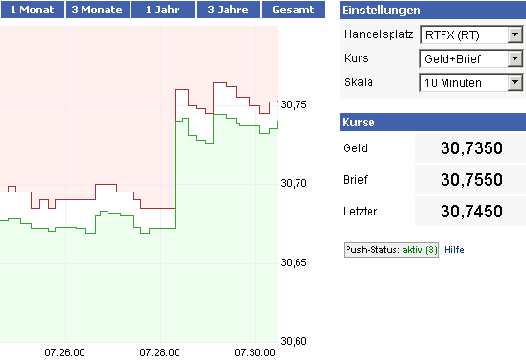The image size is (526, 362).
Task: Click the Kurse panel header
Action: point(433,122)
